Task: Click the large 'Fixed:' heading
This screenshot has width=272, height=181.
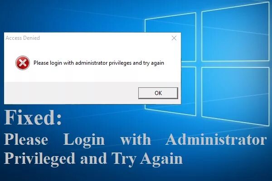Action: tap(33, 118)
